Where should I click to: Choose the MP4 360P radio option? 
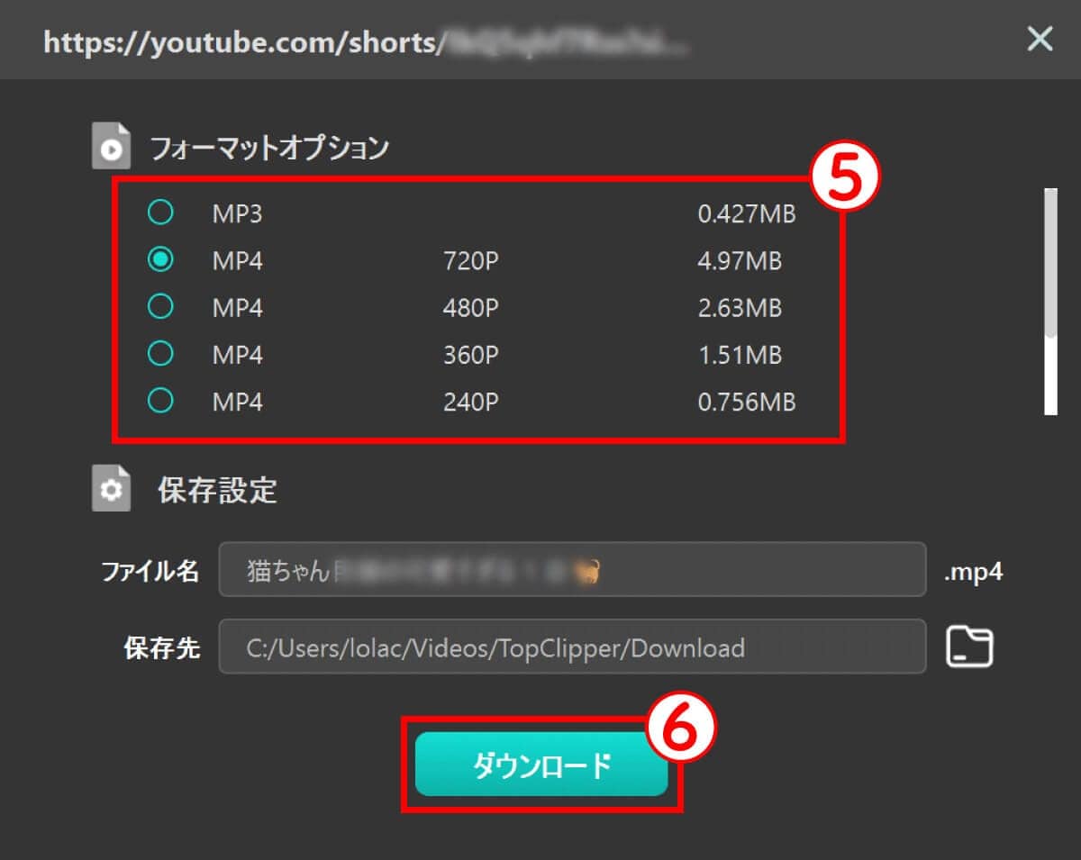[160, 354]
